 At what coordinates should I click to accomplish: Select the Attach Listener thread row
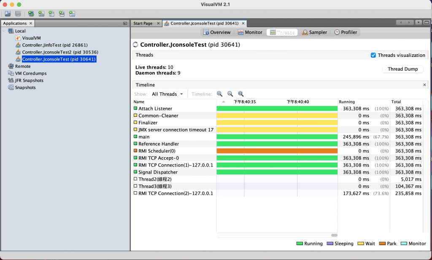(278, 108)
